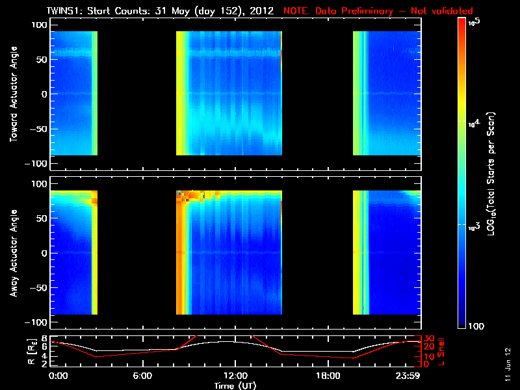Click the 'Time (UT)' axis label
Image resolution: width=520 pixels, height=390 pixels.
235,385
